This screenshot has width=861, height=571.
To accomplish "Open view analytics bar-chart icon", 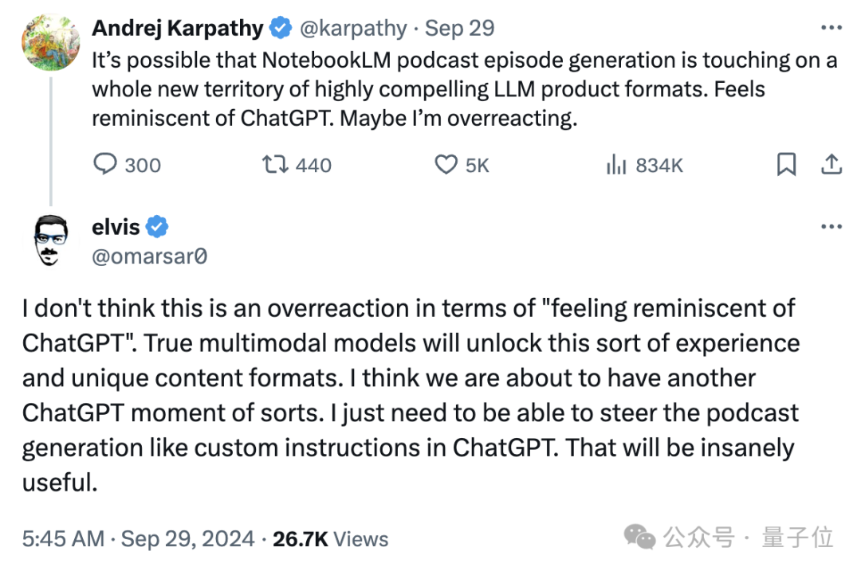I will (615, 165).
